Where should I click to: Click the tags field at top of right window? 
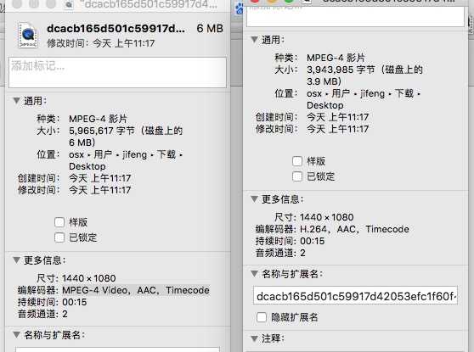tap(355, 16)
